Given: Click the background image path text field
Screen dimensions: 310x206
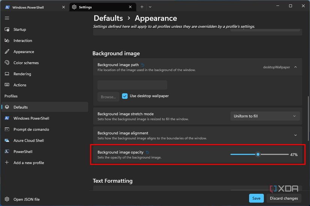Looking at the screenshot, I should pyautogui.click(x=132, y=85).
